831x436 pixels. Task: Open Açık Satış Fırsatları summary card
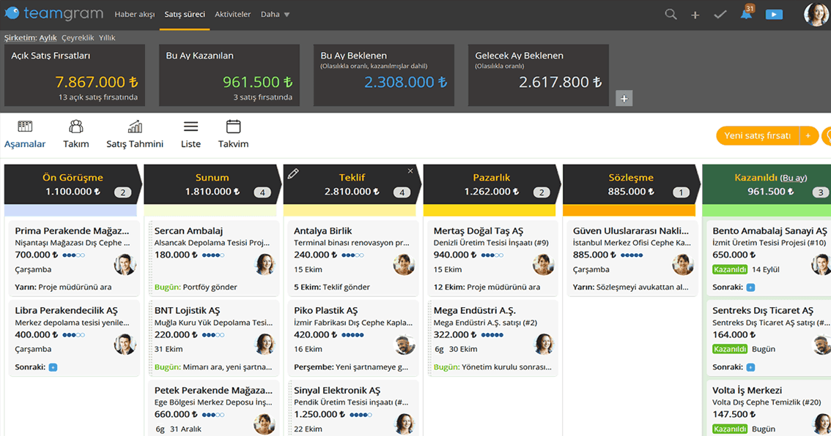tap(75, 75)
